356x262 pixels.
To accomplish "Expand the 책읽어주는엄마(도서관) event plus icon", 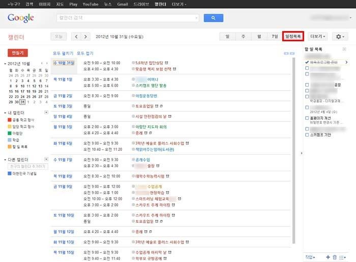I will coord(133,149).
